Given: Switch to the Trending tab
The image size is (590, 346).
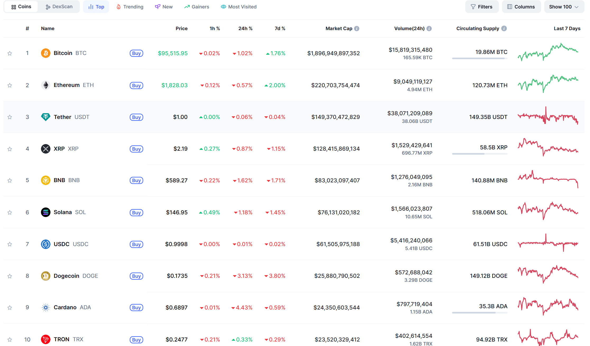Looking at the screenshot, I should click(x=130, y=7).
